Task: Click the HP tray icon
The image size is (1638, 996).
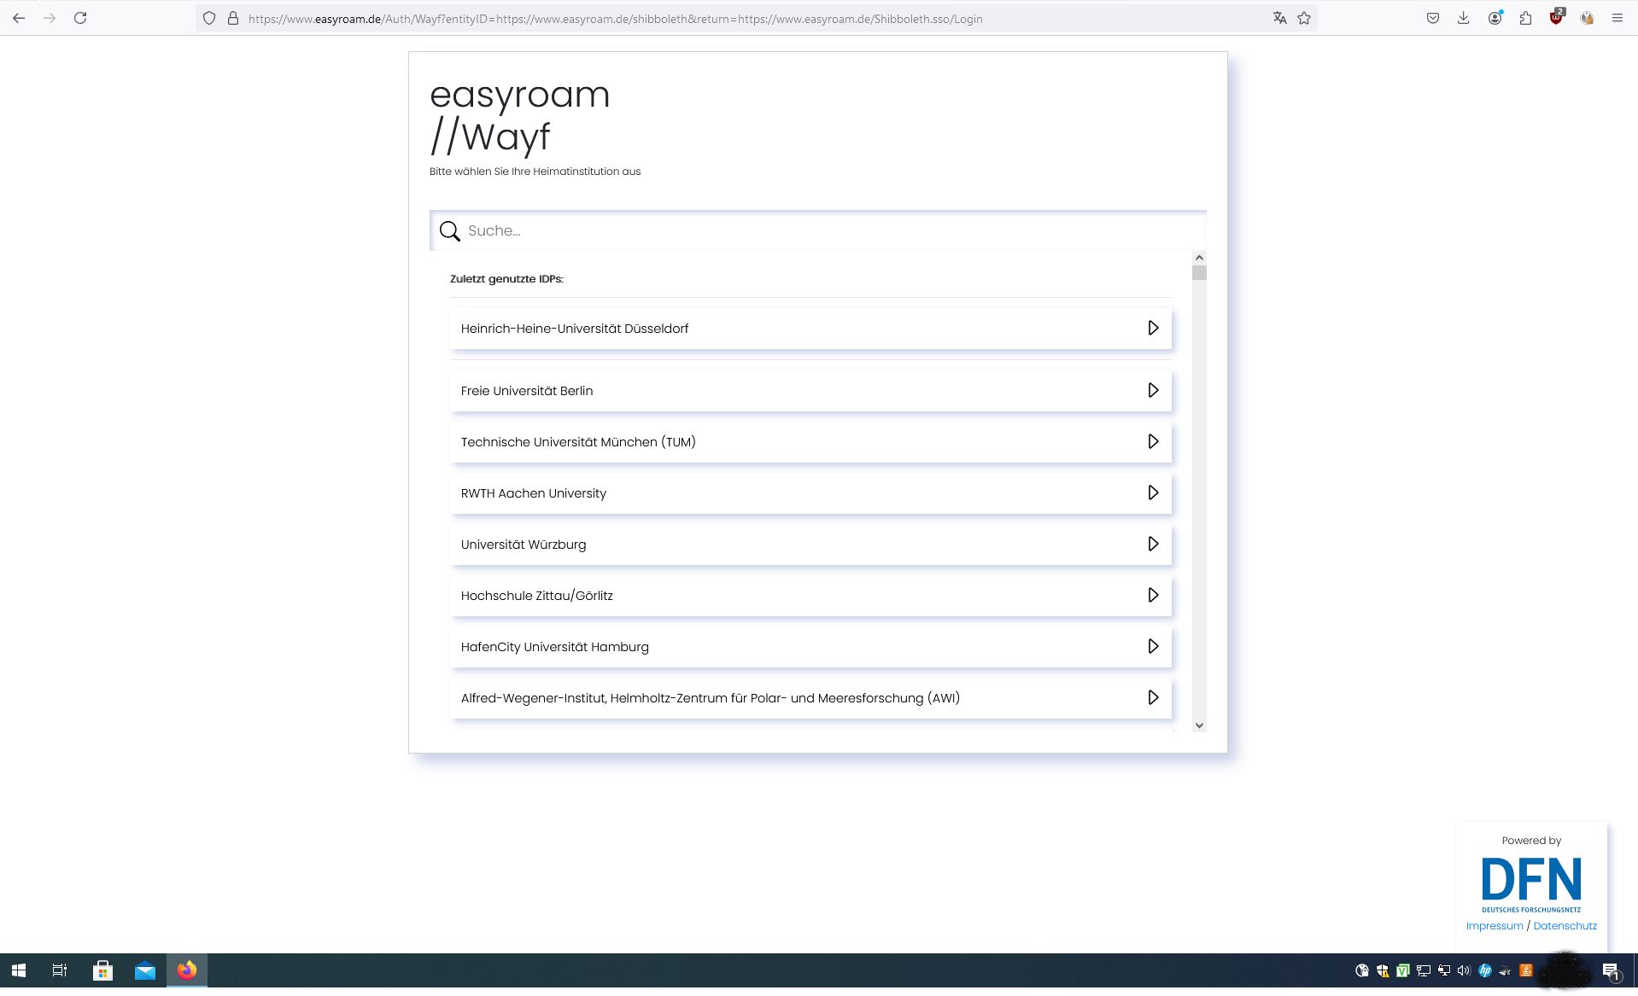Action: pyautogui.click(x=1485, y=970)
